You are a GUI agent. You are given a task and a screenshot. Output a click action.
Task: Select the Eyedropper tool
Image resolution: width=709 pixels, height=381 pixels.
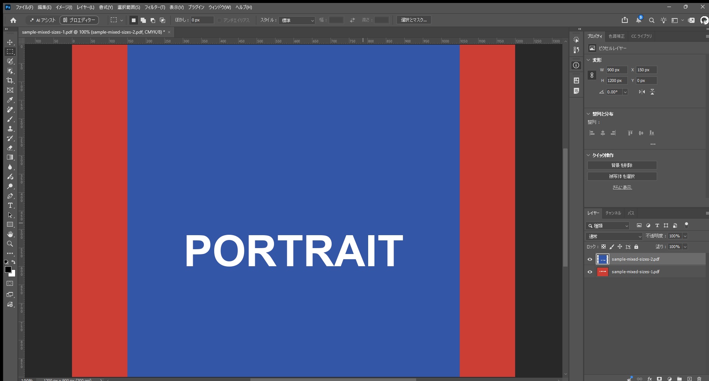pyautogui.click(x=10, y=100)
